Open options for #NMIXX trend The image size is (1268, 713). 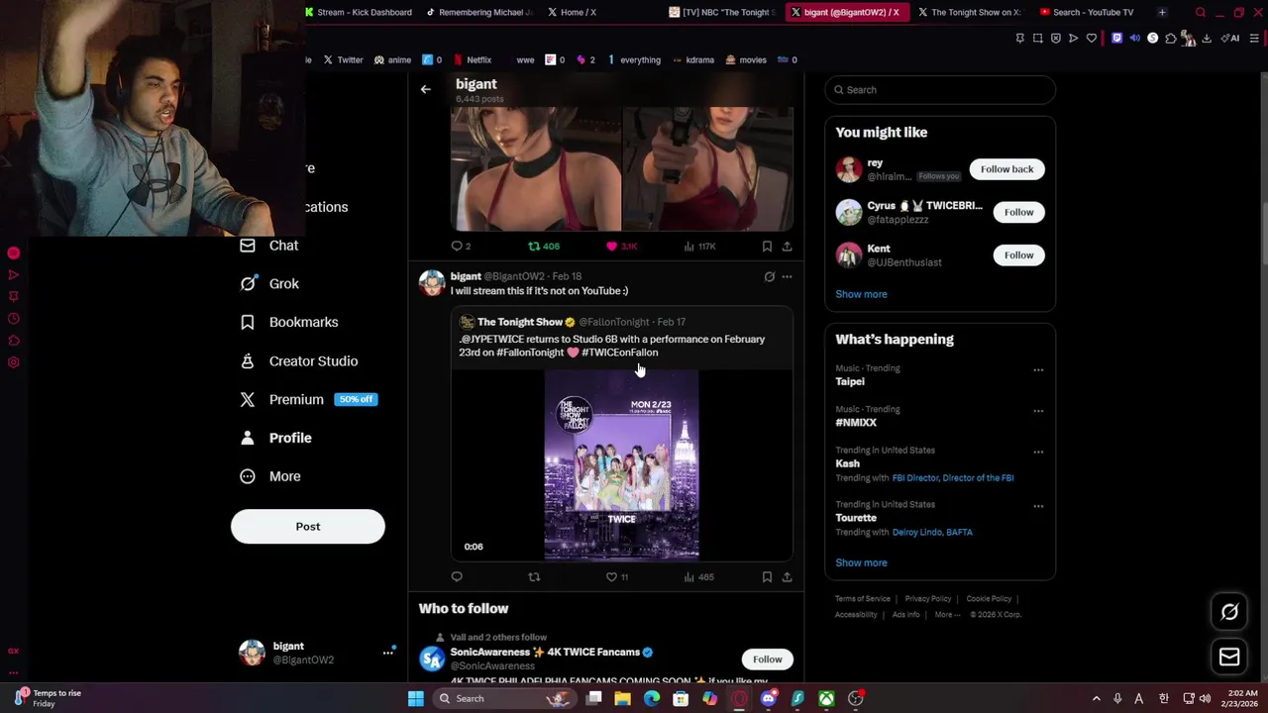[x=1038, y=411]
